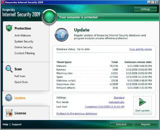Click the Threat types column header
The image size is (160, 130).
[64, 62]
